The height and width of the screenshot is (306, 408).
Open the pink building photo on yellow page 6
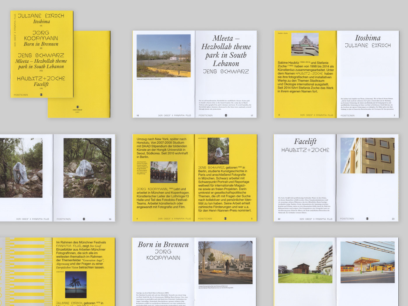(x=305, y=44)
